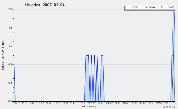Click the y-axis value 0.4
Image resolution: width=178 pixels, height=109 pixels.
[10, 83]
